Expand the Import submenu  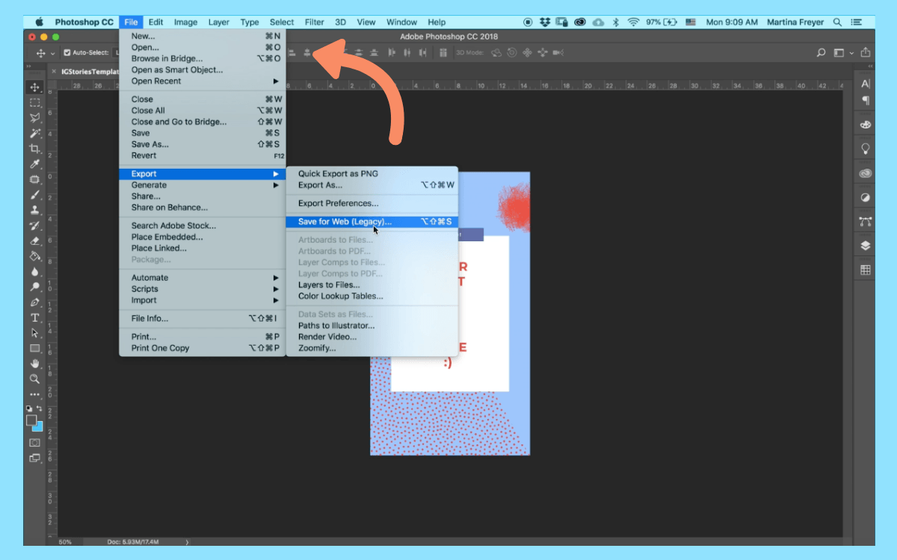click(x=202, y=300)
